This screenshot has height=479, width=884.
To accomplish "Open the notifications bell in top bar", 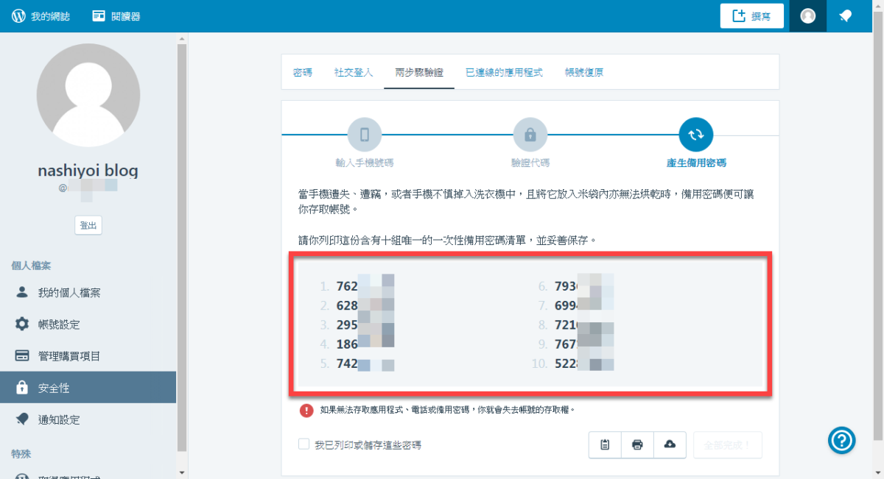I will [846, 16].
